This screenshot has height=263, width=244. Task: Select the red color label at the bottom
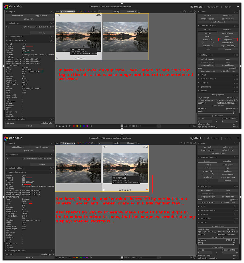[74, 126]
